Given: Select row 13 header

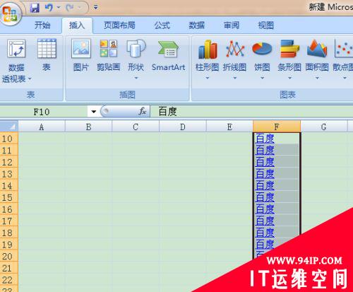Looking at the screenshot, I should point(8,174).
